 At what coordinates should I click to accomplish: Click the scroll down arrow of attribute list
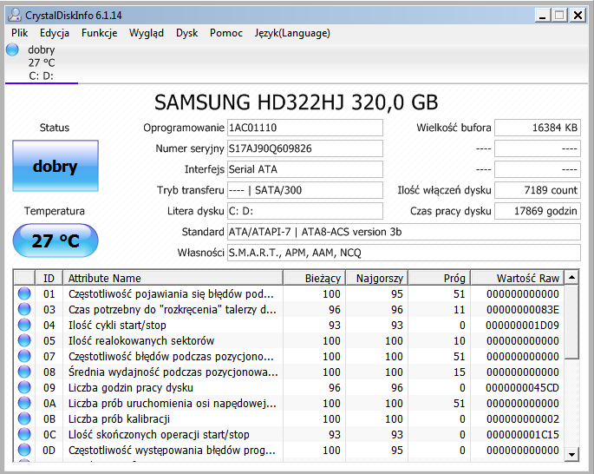coord(571,454)
